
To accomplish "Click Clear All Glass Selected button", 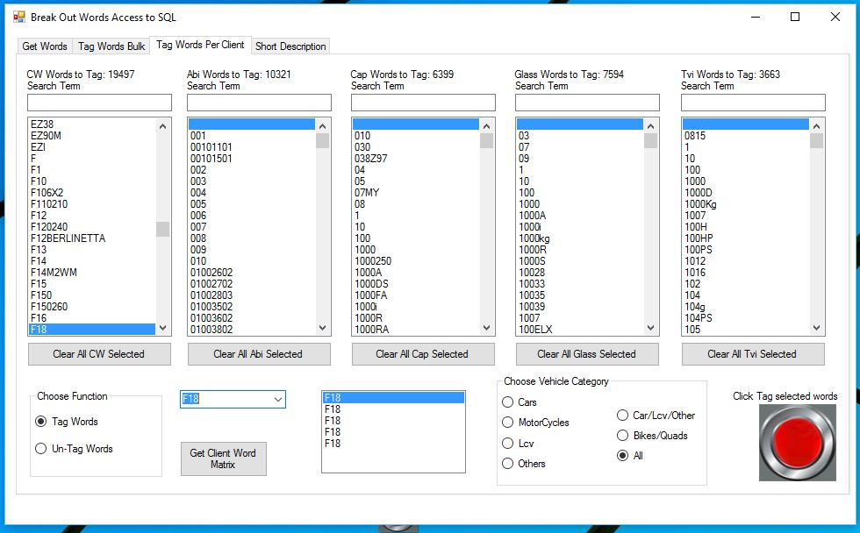I will click(x=587, y=354).
